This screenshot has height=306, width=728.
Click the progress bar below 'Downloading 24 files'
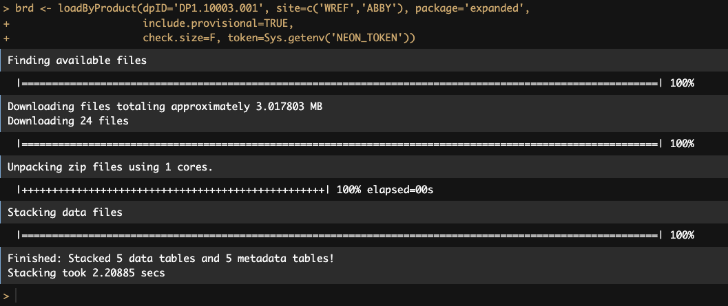tap(340, 144)
